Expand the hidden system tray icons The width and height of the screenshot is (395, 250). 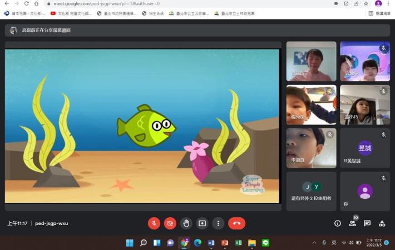(x=314, y=243)
